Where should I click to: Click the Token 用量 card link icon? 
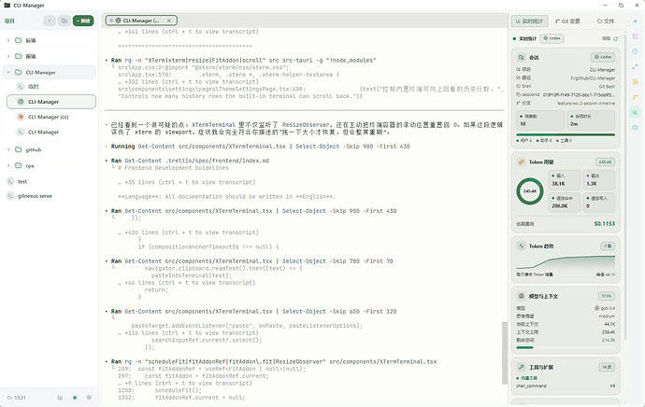(522, 161)
